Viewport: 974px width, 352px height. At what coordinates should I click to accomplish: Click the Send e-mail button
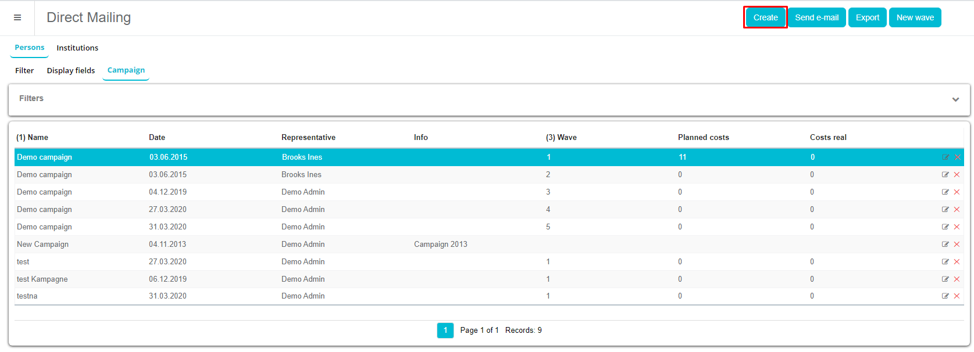(816, 17)
